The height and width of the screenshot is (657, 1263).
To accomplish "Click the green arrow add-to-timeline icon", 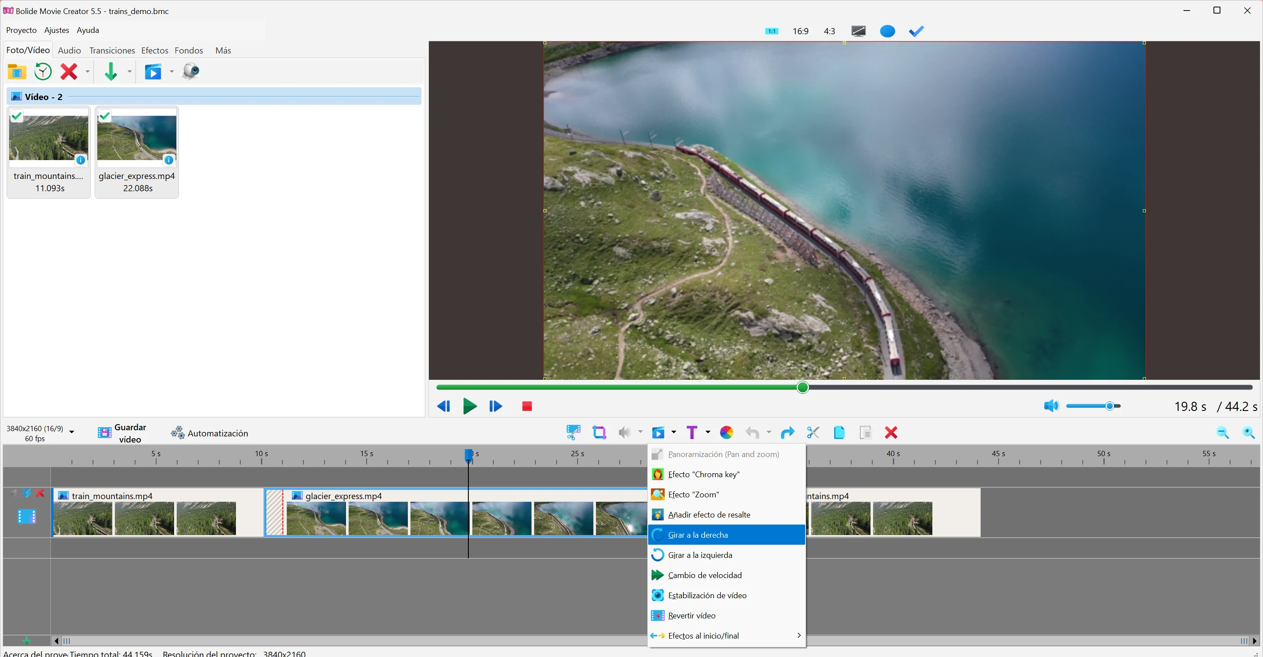I will click(x=111, y=71).
